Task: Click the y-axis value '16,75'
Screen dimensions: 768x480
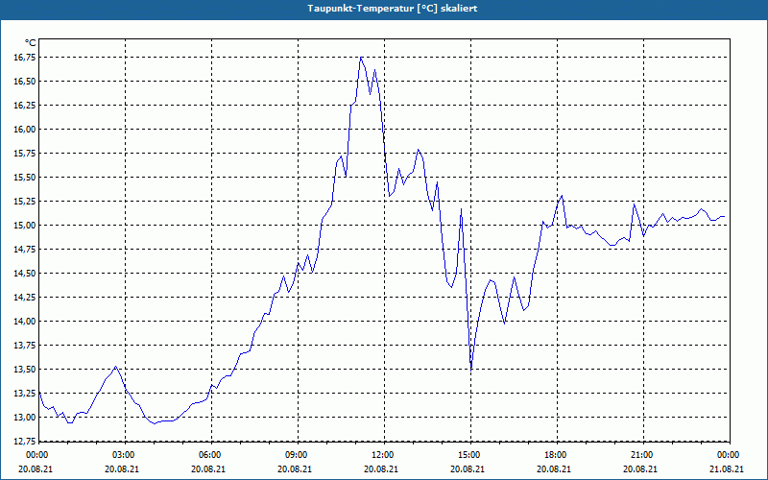Action: [25, 58]
